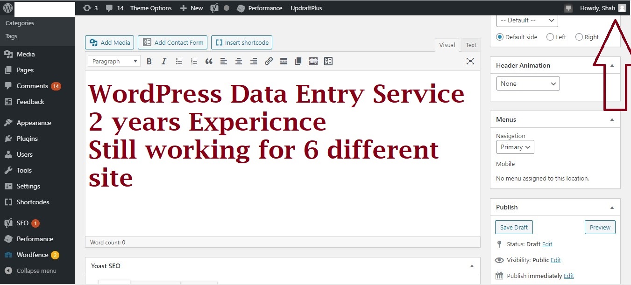Open Theme Options in admin bar
Image resolution: width=631 pixels, height=285 pixels.
[151, 8]
